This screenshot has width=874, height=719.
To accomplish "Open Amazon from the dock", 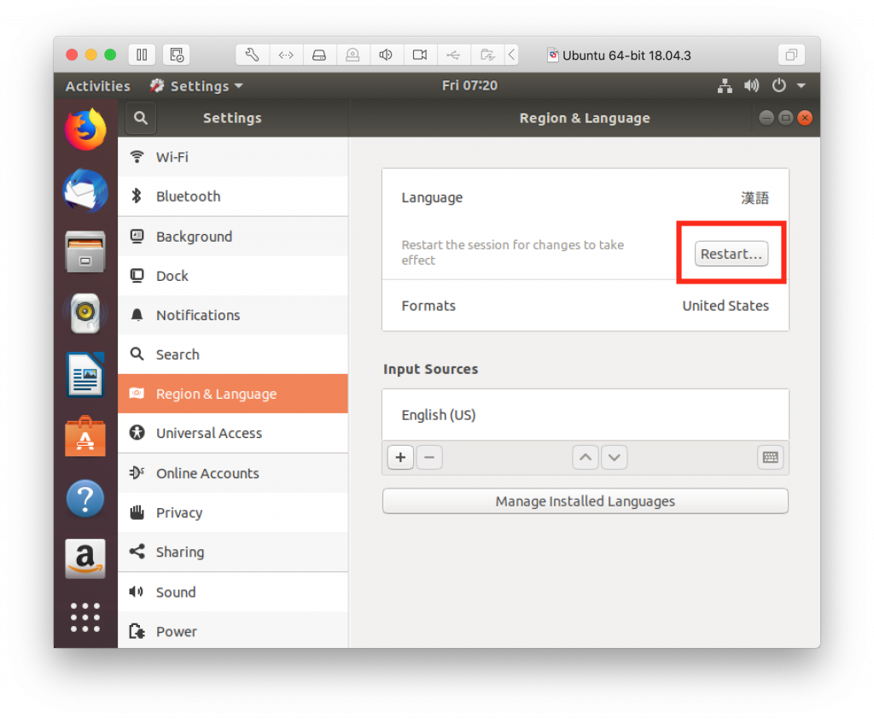I will (x=85, y=558).
